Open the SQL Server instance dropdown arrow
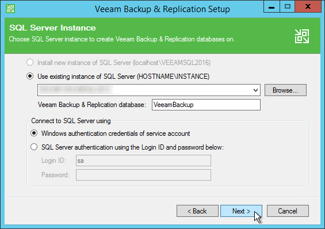Viewport: 325px width, 229px height. coord(255,90)
